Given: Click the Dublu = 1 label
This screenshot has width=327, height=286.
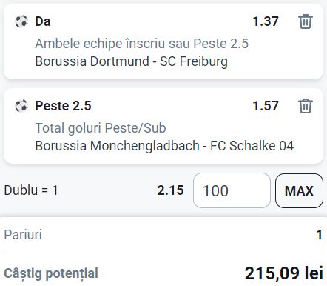Looking at the screenshot, I should (x=31, y=190).
